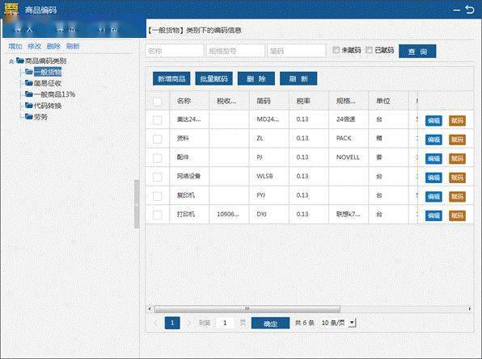Image resolution: width=482 pixels, height=359 pixels.
Task: Enable the 已赋码 filter checkbox
Action: point(369,50)
